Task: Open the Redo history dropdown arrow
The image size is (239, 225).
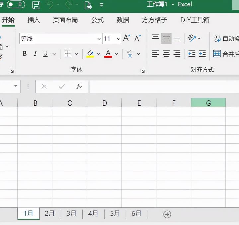Action: click(x=77, y=5)
